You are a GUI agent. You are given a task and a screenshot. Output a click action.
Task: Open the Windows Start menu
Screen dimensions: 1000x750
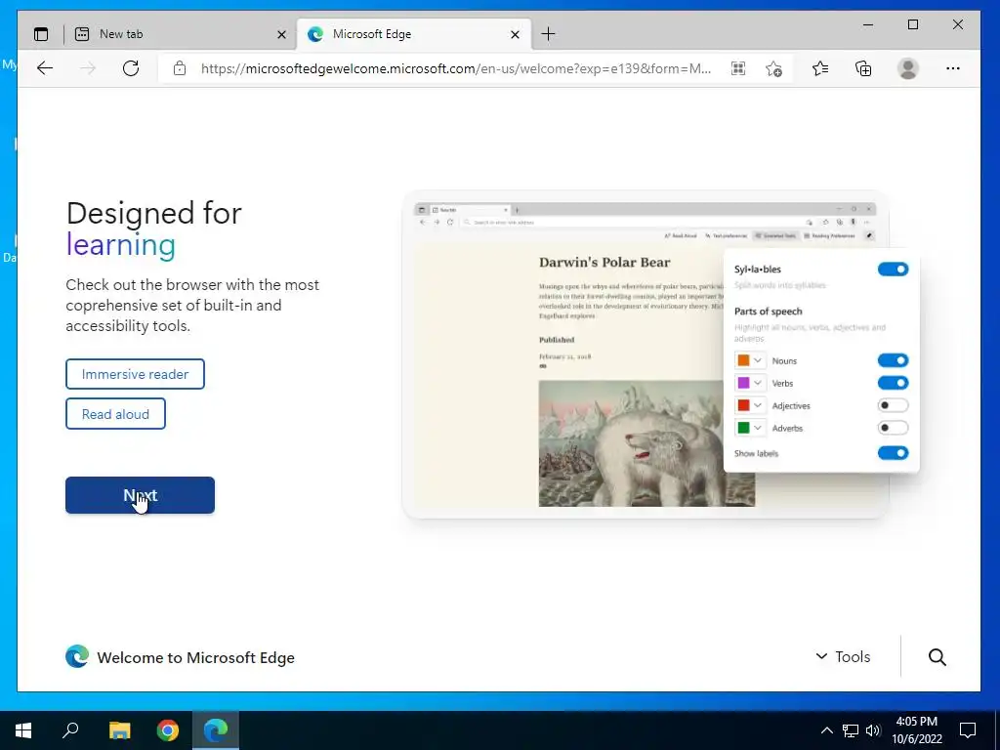(23, 730)
